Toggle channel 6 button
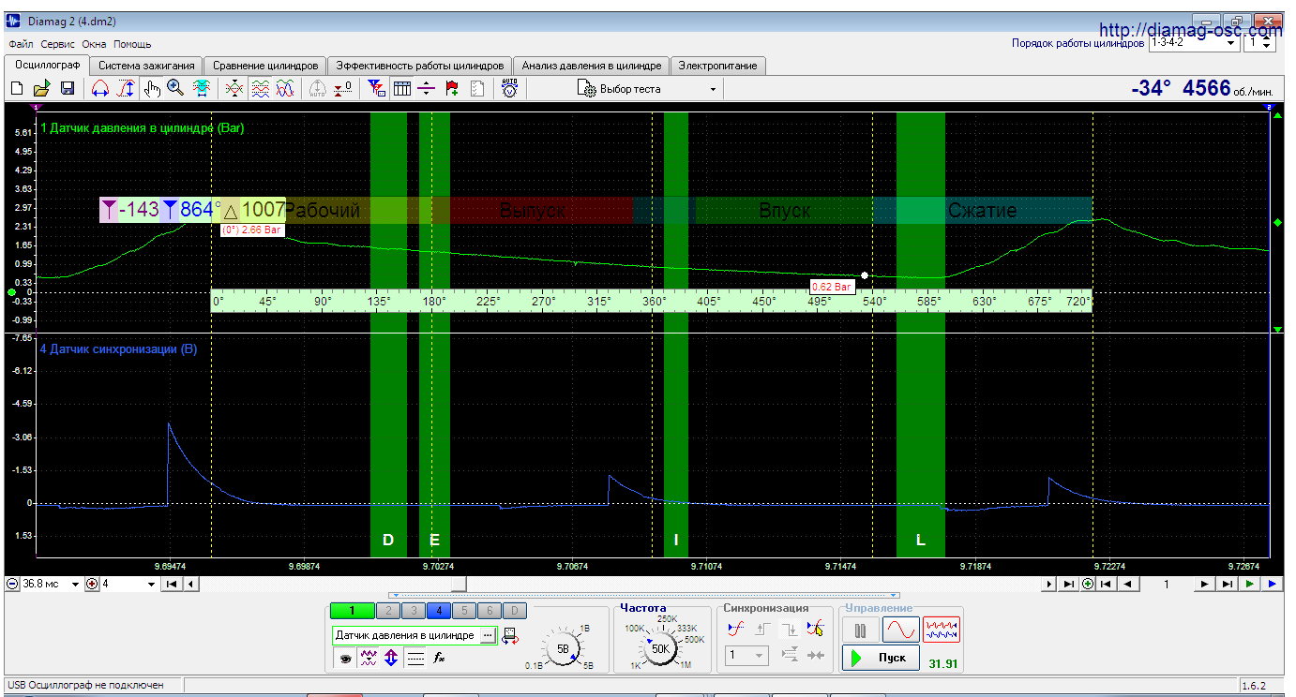Viewport: 1296px width, 697px height. pos(490,611)
